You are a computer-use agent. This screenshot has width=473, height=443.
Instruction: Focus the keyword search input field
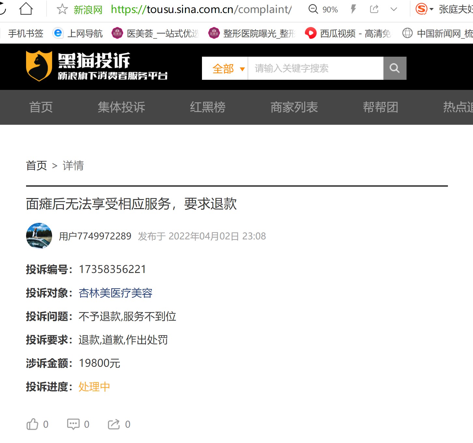(x=316, y=68)
